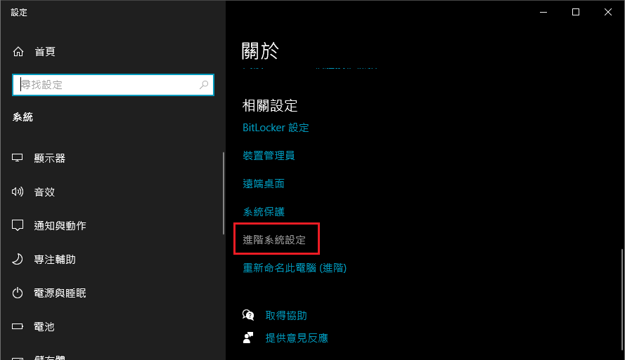This screenshot has height=360, width=625.
Task: Open the 遠端桌面 link
Action: pyautogui.click(x=264, y=184)
